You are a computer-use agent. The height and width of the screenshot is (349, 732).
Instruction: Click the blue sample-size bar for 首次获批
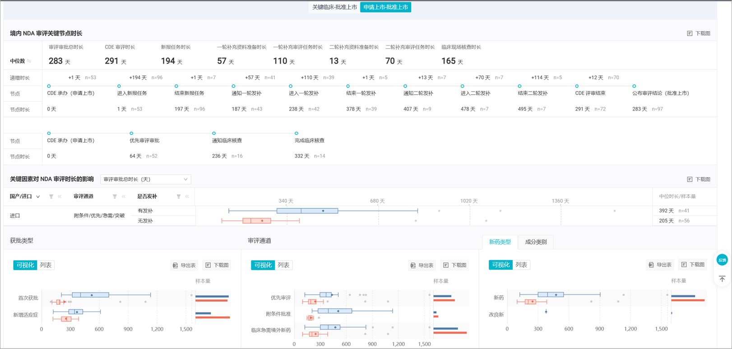click(212, 296)
